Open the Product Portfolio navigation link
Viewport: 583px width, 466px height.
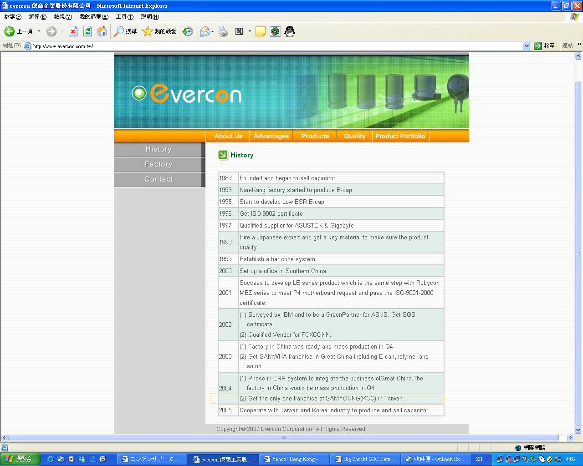click(x=400, y=136)
